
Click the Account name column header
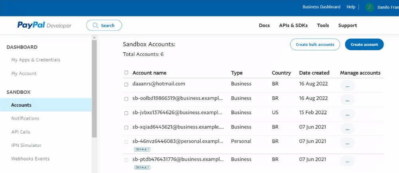(149, 73)
